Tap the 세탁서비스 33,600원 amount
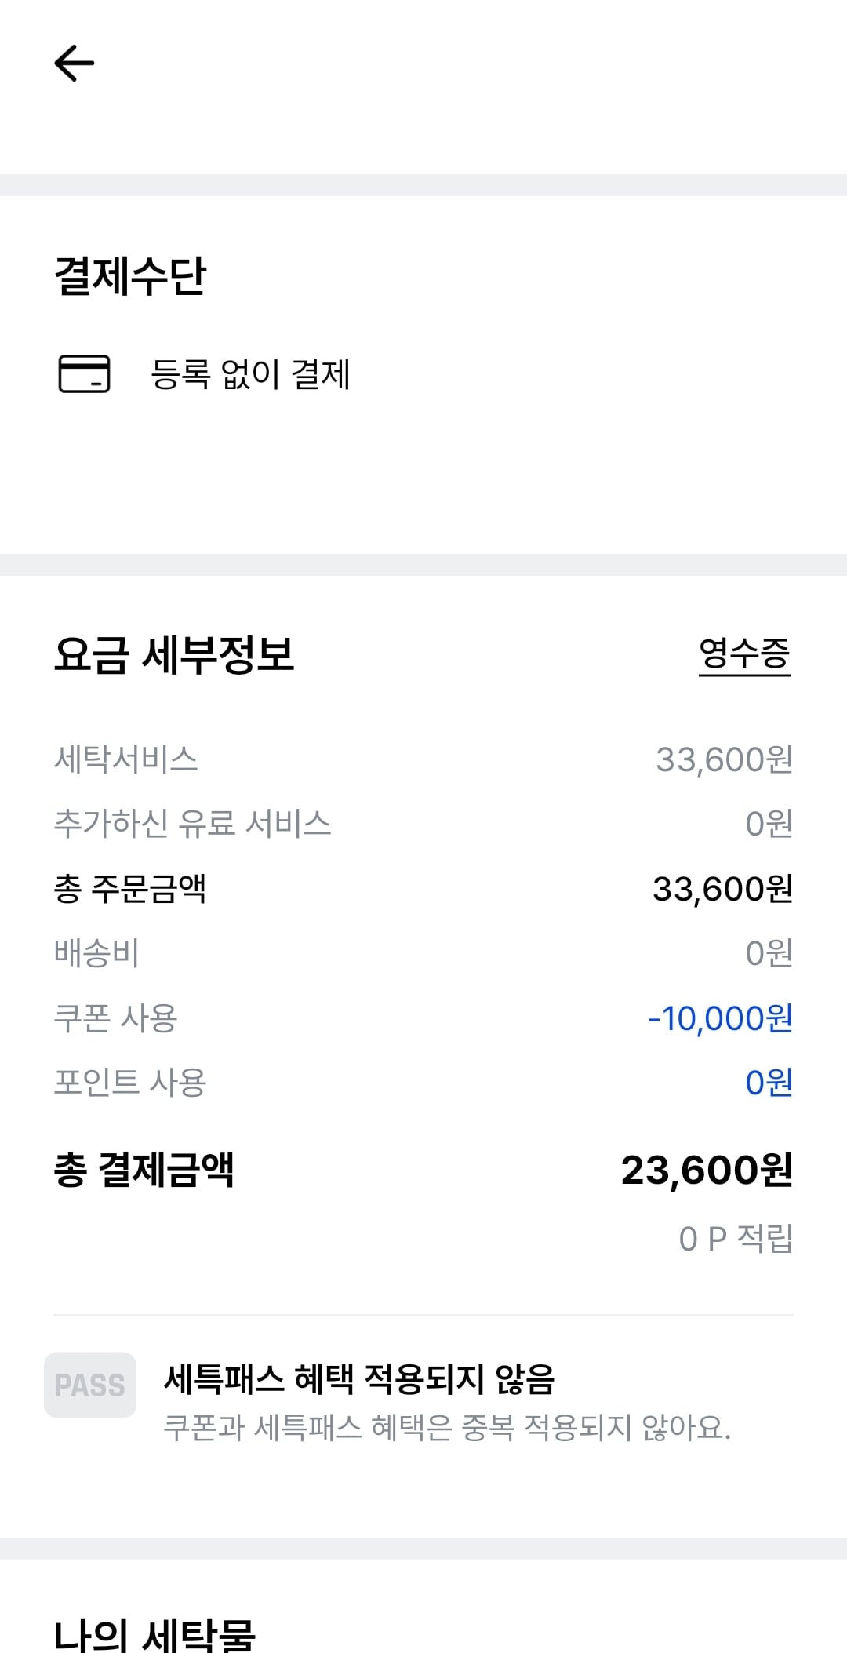Screen dimensions: 847x1653 [x=724, y=759]
